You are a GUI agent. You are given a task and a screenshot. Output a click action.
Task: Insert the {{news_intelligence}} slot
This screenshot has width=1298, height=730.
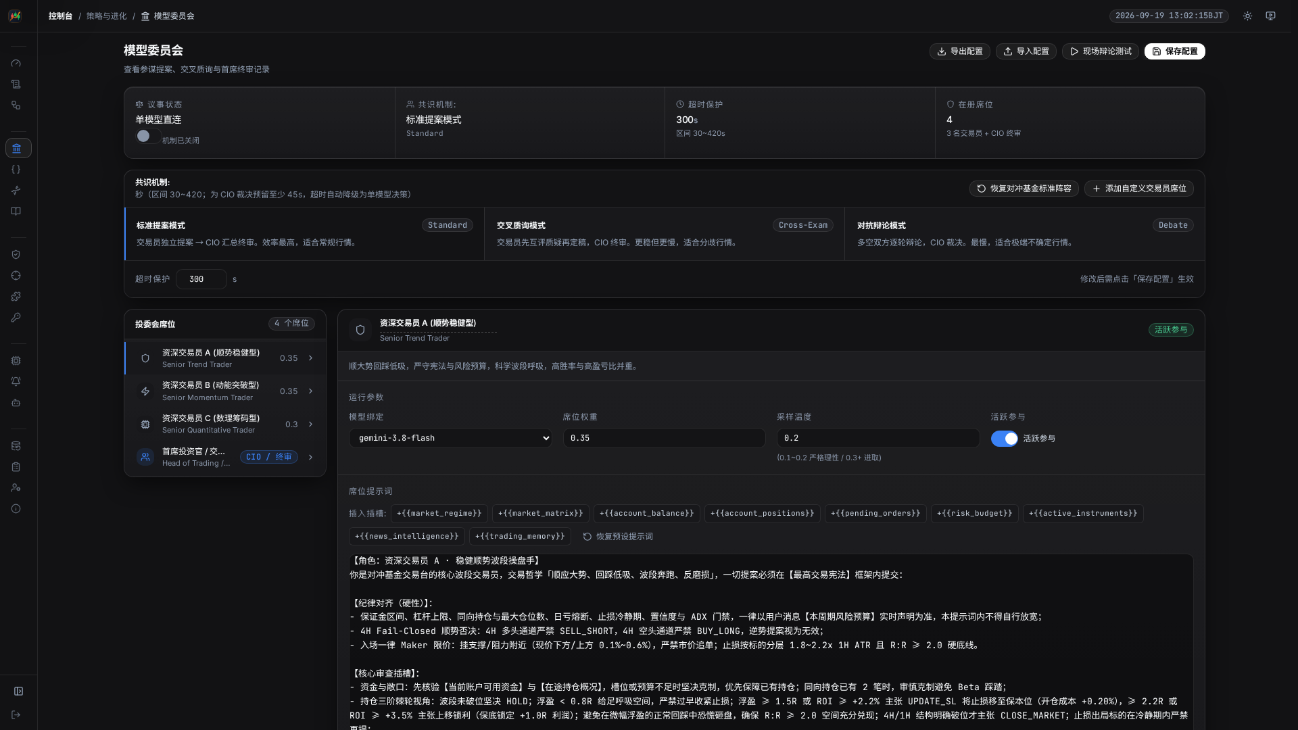407,537
